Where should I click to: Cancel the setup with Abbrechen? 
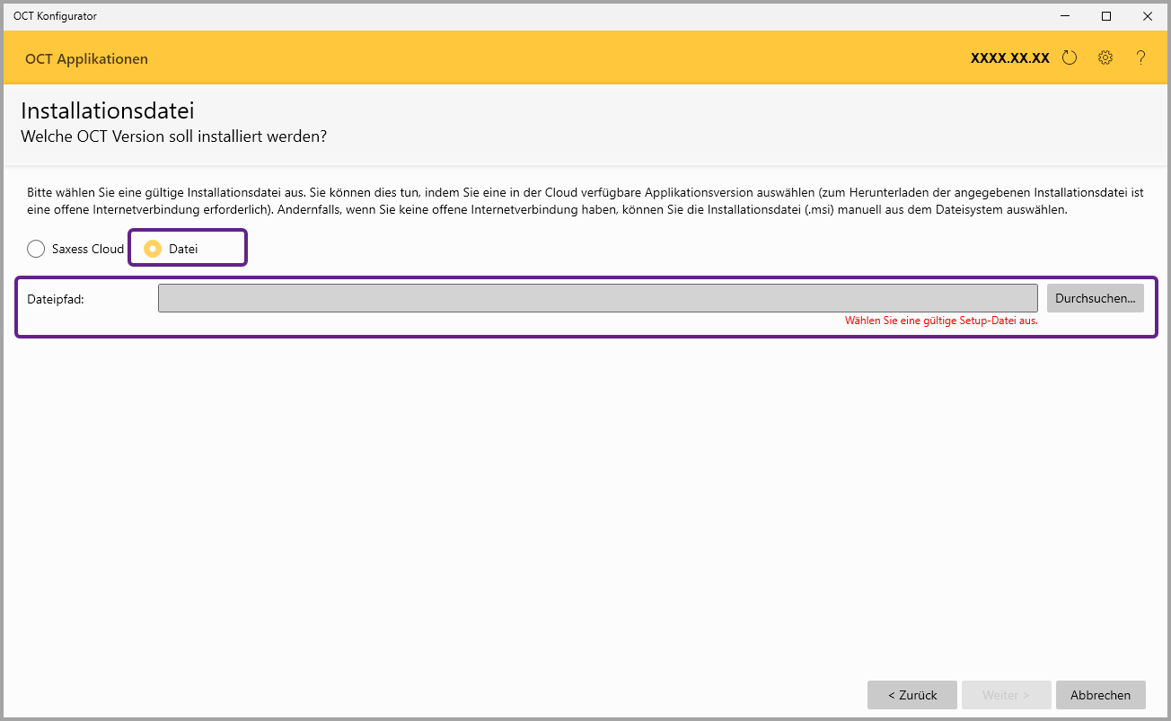pos(1101,695)
